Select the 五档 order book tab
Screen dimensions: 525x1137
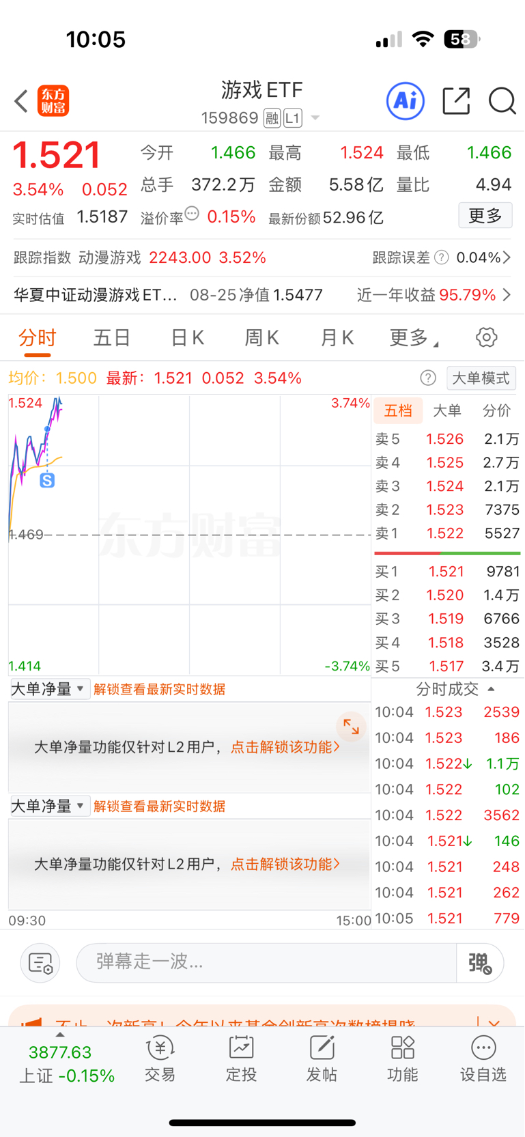(399, 410)
